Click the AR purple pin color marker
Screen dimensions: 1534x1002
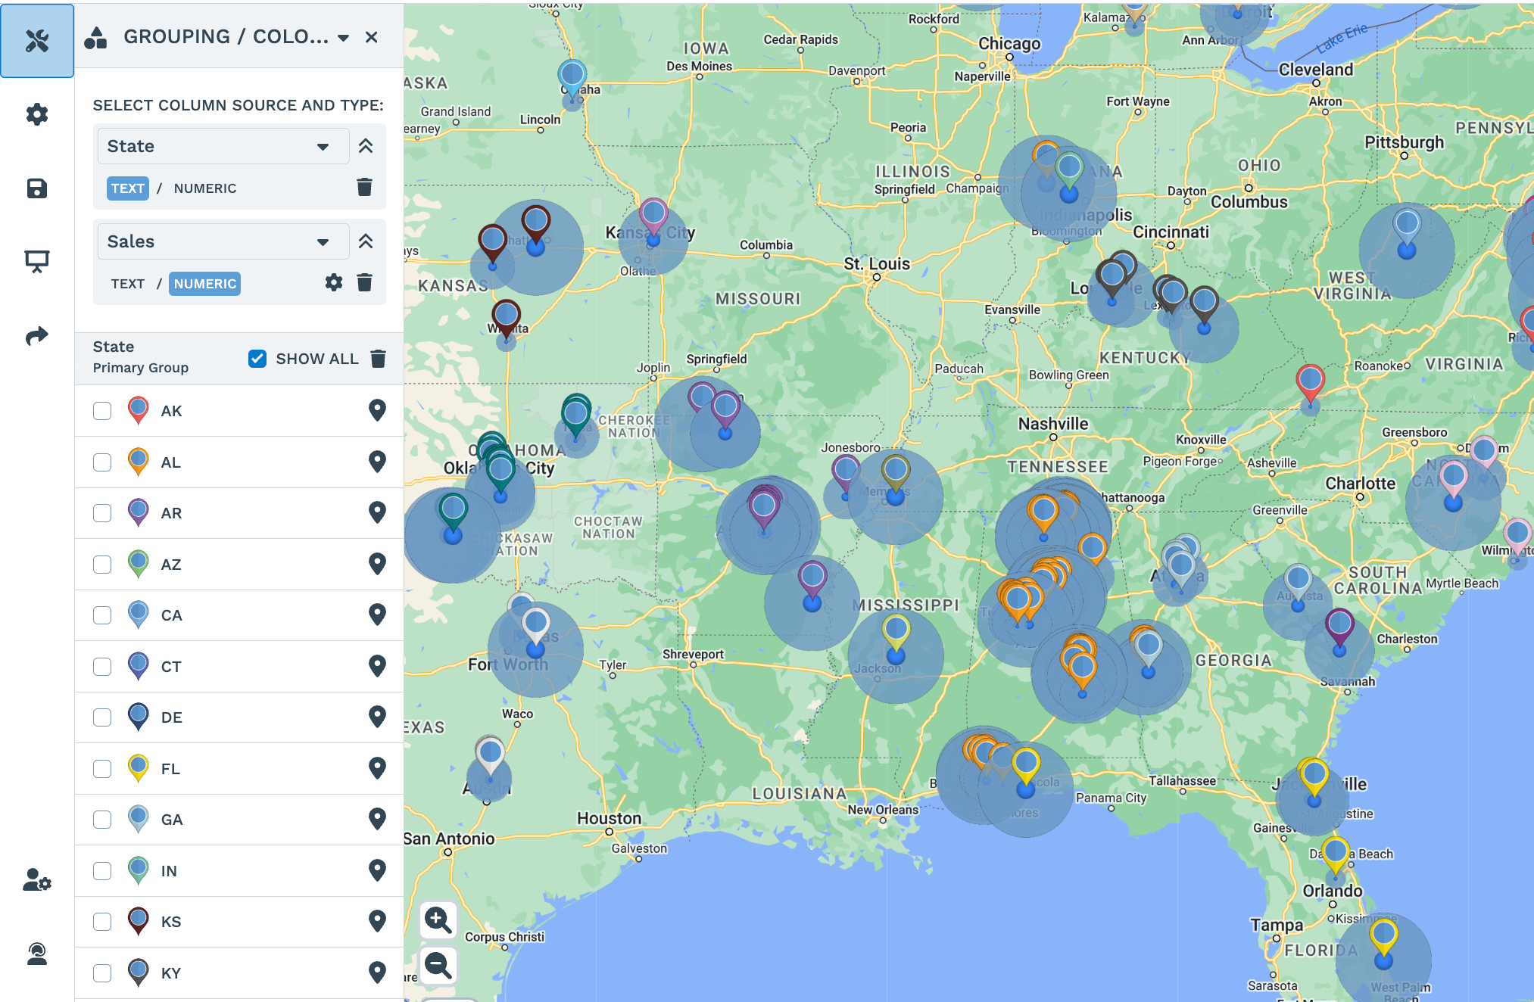(138, 512)
